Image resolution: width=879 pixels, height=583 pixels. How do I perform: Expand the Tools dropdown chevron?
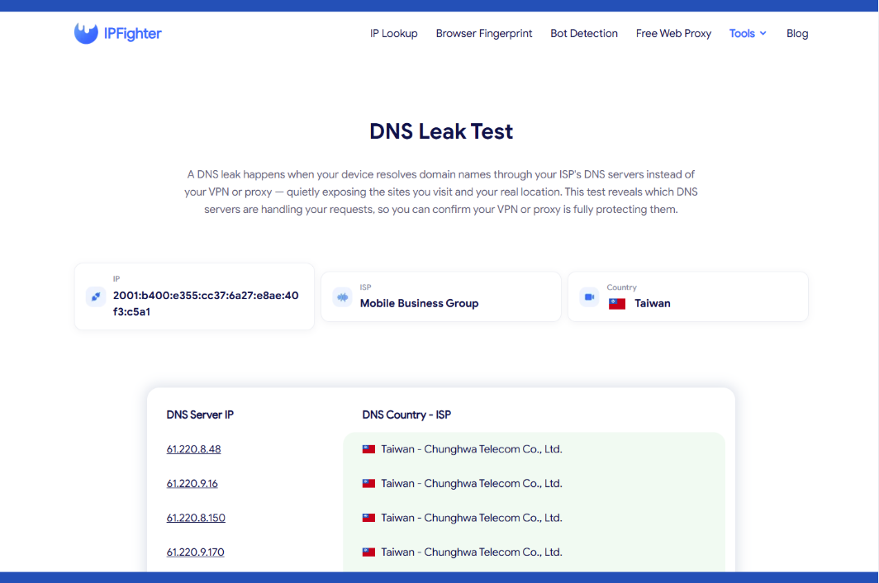(763, 34)
